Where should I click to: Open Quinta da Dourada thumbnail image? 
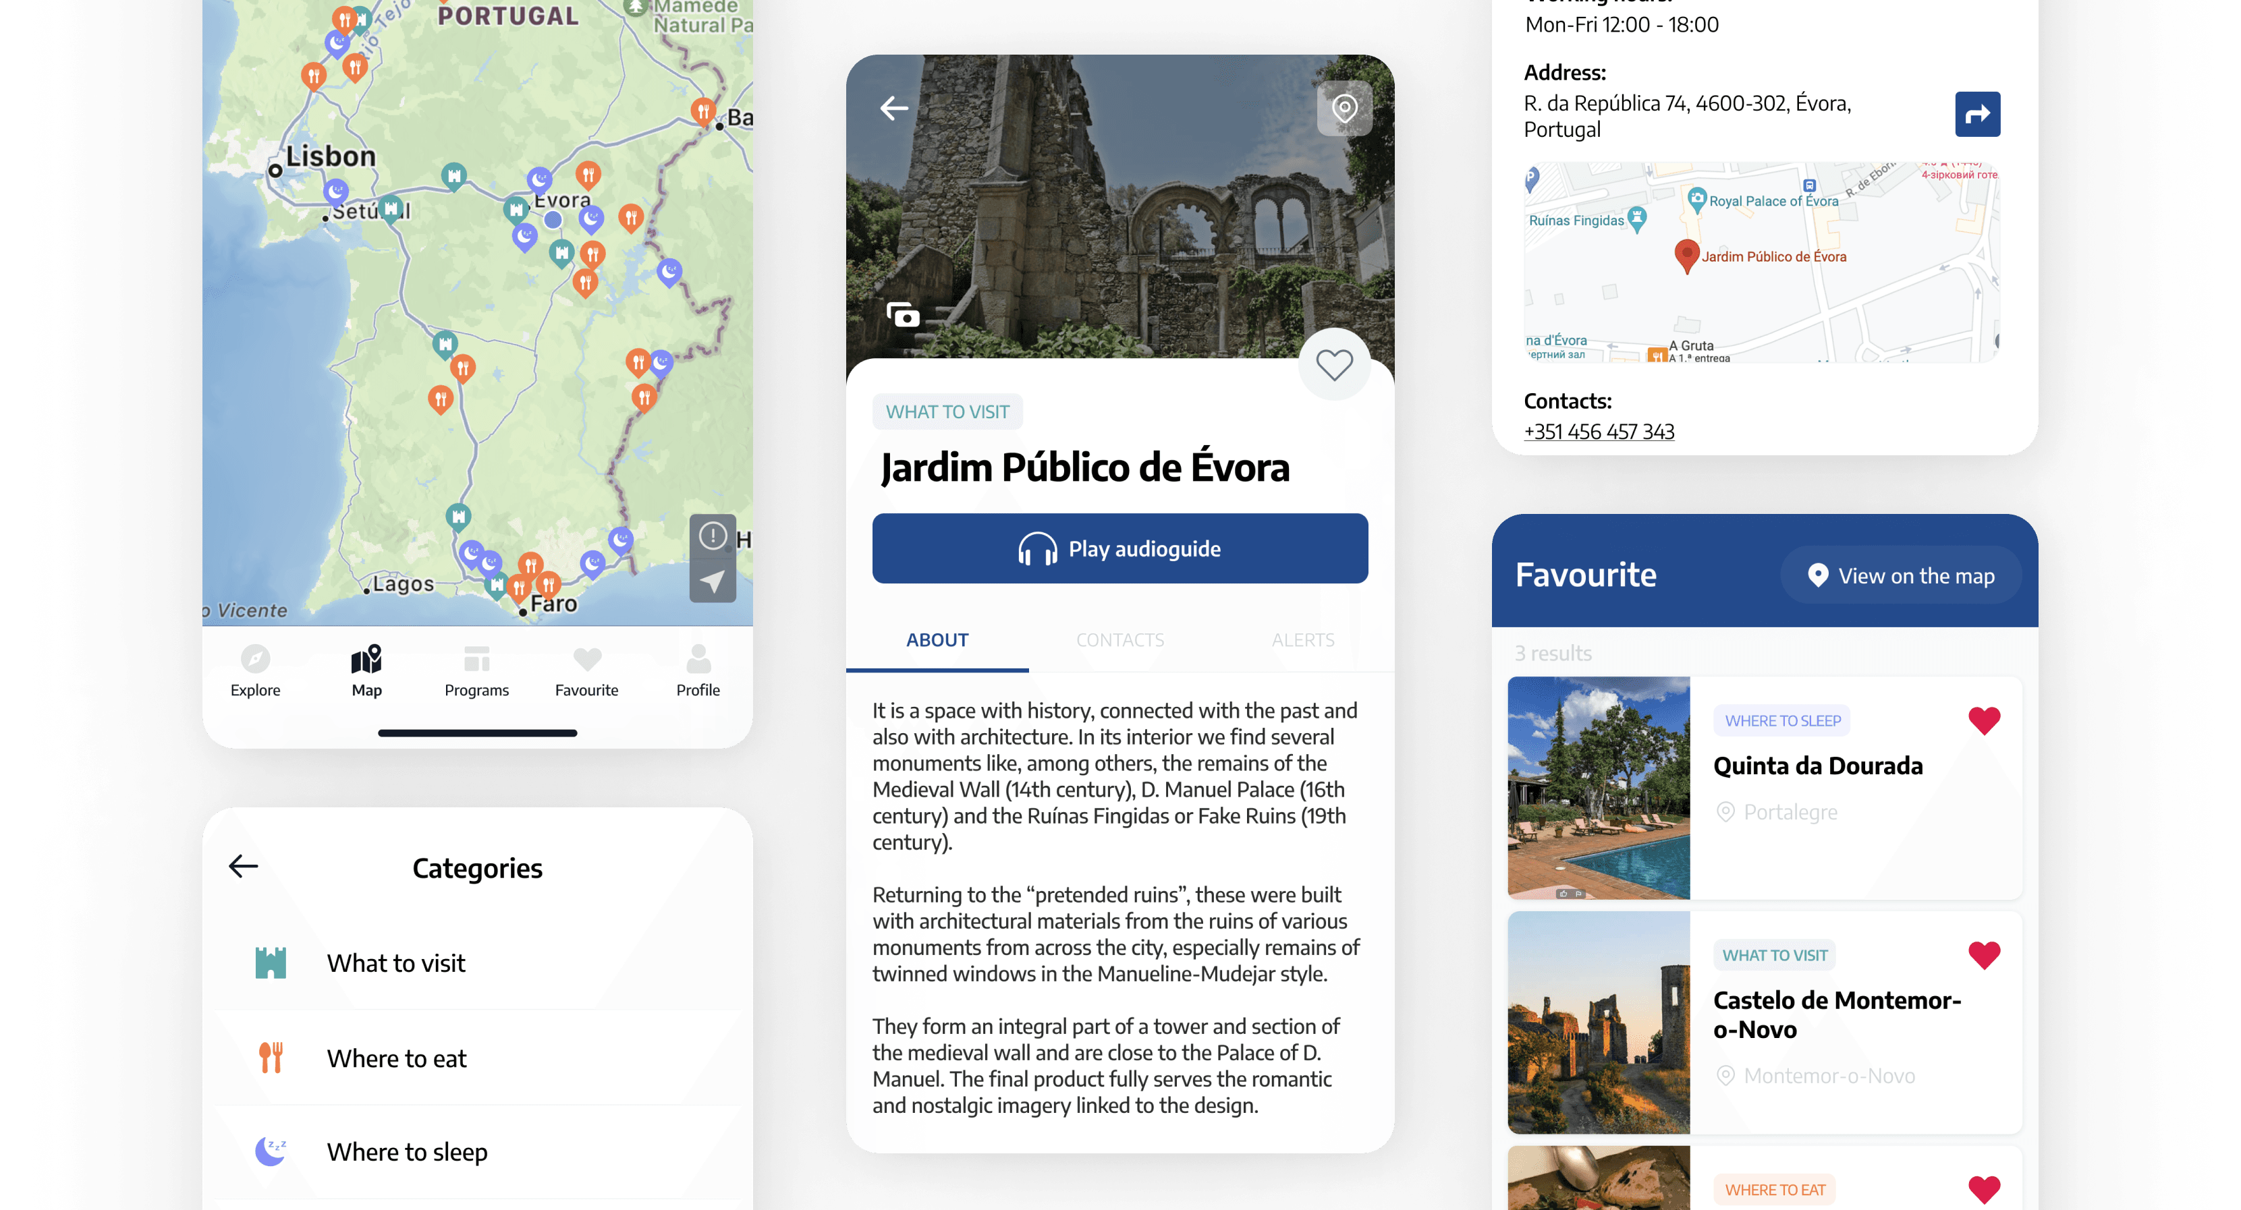1598,788
